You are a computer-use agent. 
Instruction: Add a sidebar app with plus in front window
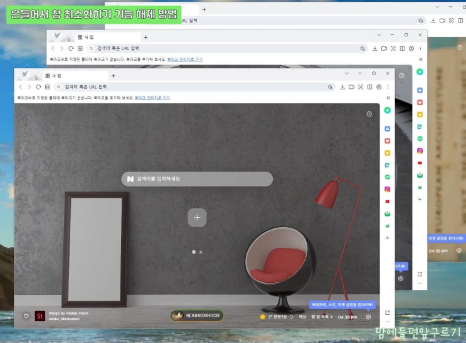pyautogui.click(x=387, y=238)
